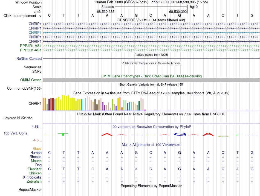This screenshot has height=196, width=260.
Task: Select the 100 Vert. Cons label
Action: 15,133
